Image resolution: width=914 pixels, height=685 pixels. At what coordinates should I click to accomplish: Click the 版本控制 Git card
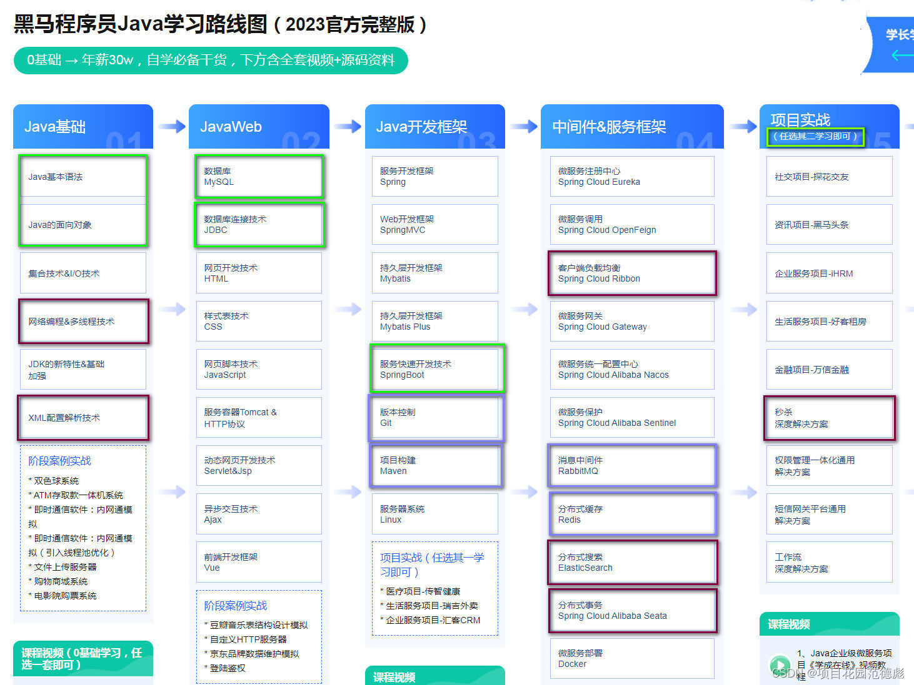point(435,417)
